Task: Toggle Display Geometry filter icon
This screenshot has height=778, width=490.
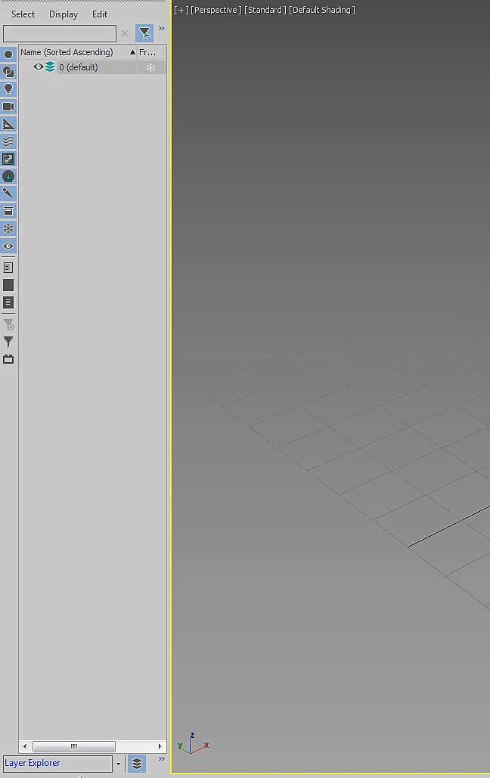Action: coord(8,54)
